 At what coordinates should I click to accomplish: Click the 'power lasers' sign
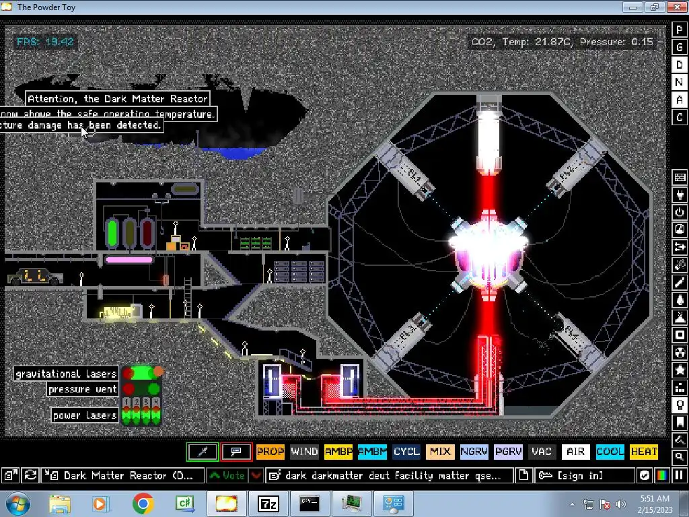tap(85, 415)
